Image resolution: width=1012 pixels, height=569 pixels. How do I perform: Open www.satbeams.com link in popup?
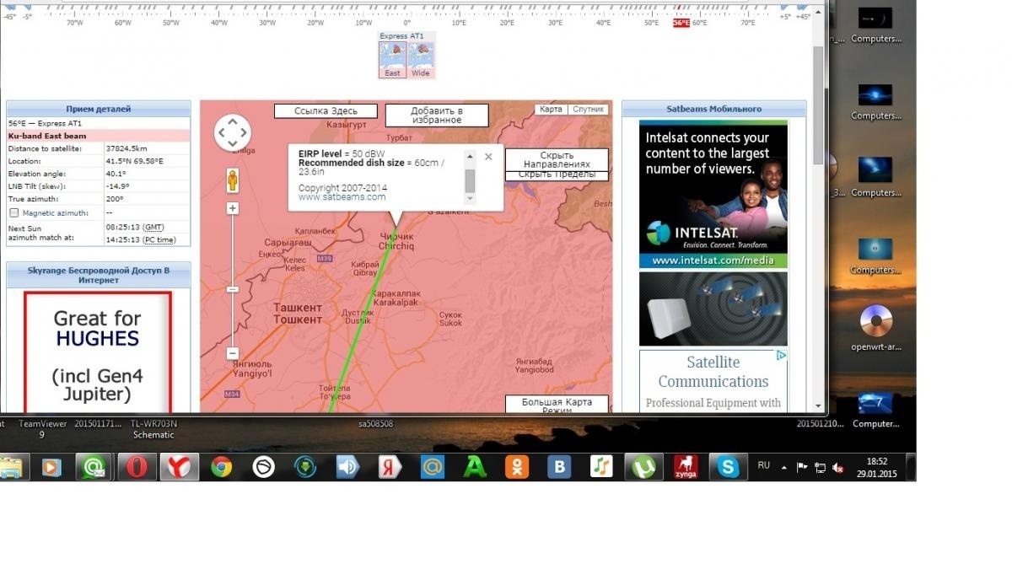pyautogui.click(x=342, y=197)
